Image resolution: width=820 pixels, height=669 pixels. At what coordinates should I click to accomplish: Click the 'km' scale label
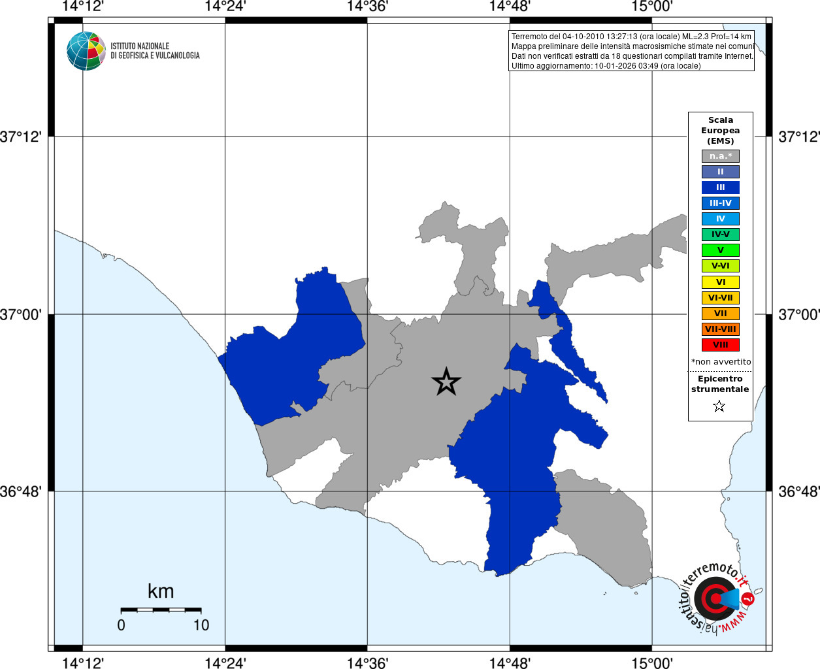pos(161,591)
